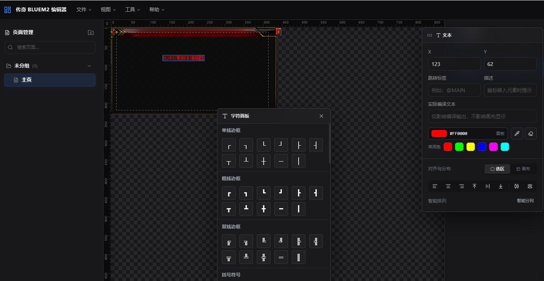Align left icon in alignment toolbar
The height and width of the screenshot is (281, 544).
435,186
